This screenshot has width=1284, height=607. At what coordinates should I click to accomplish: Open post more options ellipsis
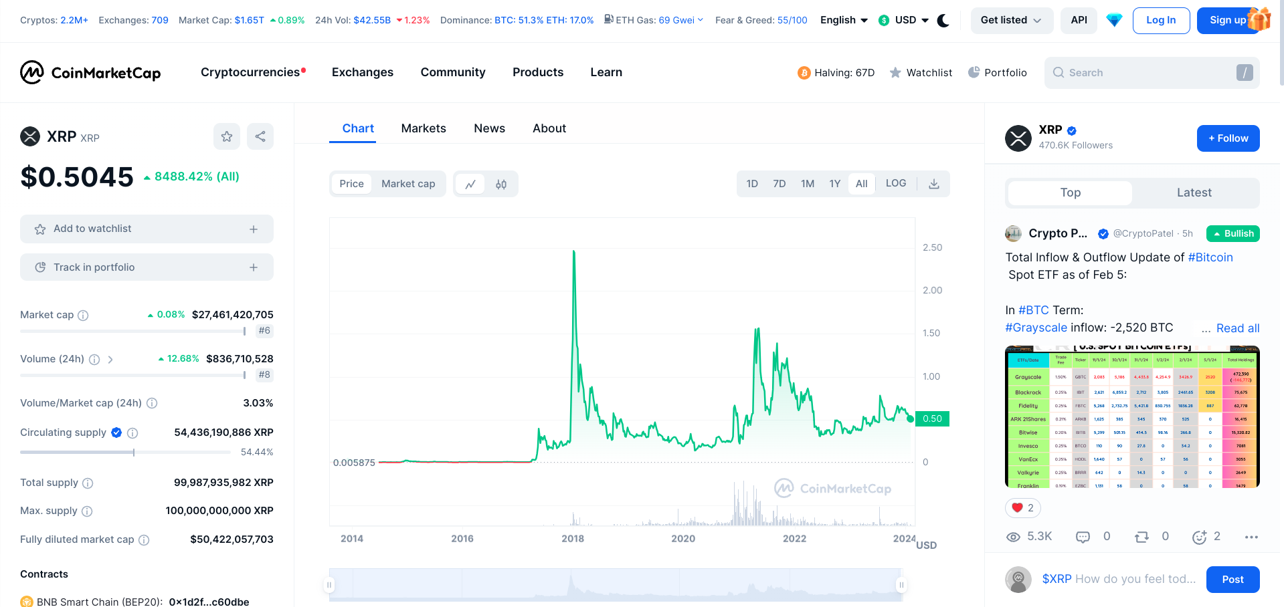click(1251, 537)
